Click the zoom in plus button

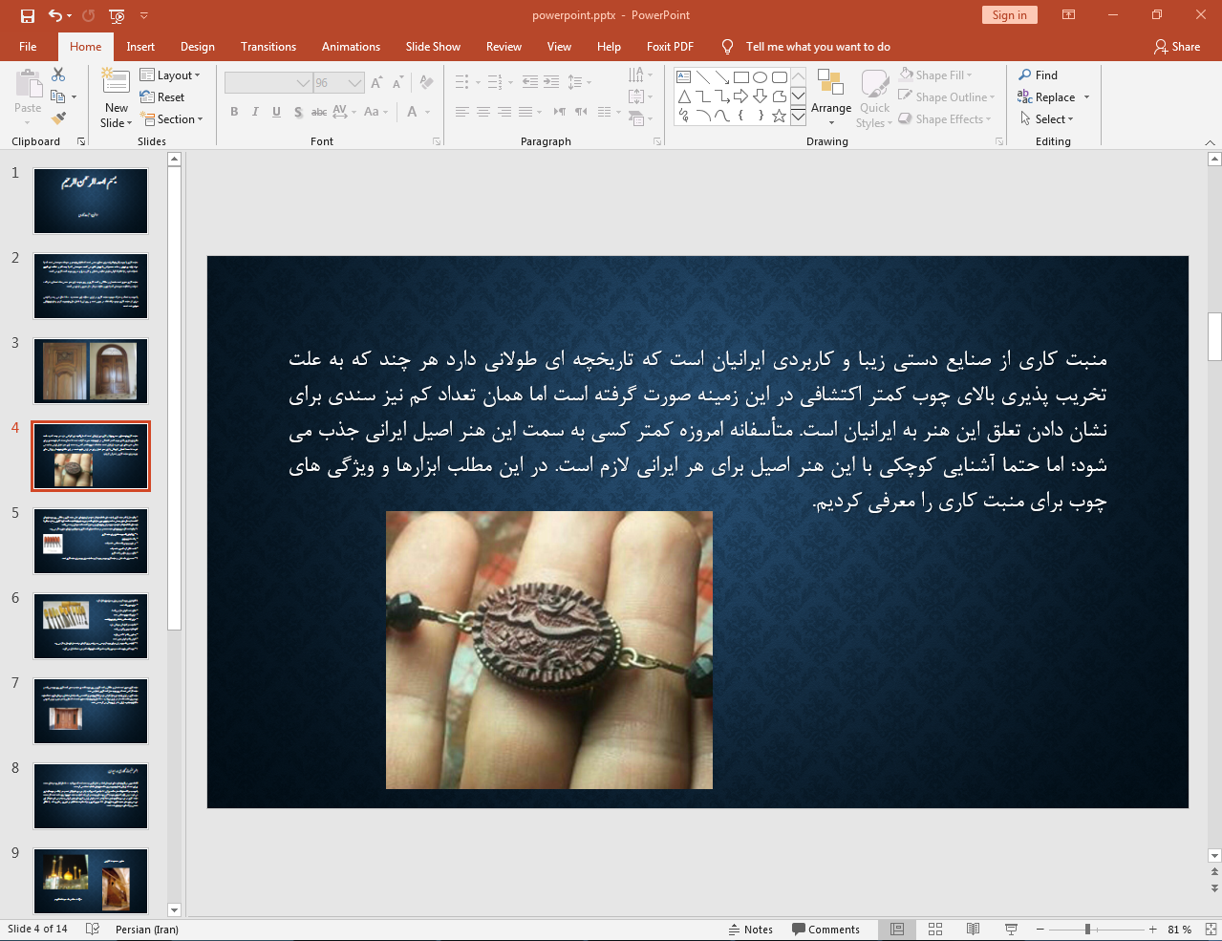(1152, 929)
